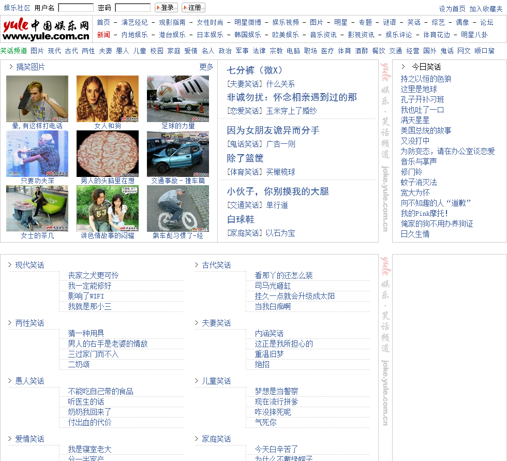The width and height of the screenshot is (507, 461).
Task: Open 持之以恒的色狼 in 今日笑话
Action: tap(426, 79)
